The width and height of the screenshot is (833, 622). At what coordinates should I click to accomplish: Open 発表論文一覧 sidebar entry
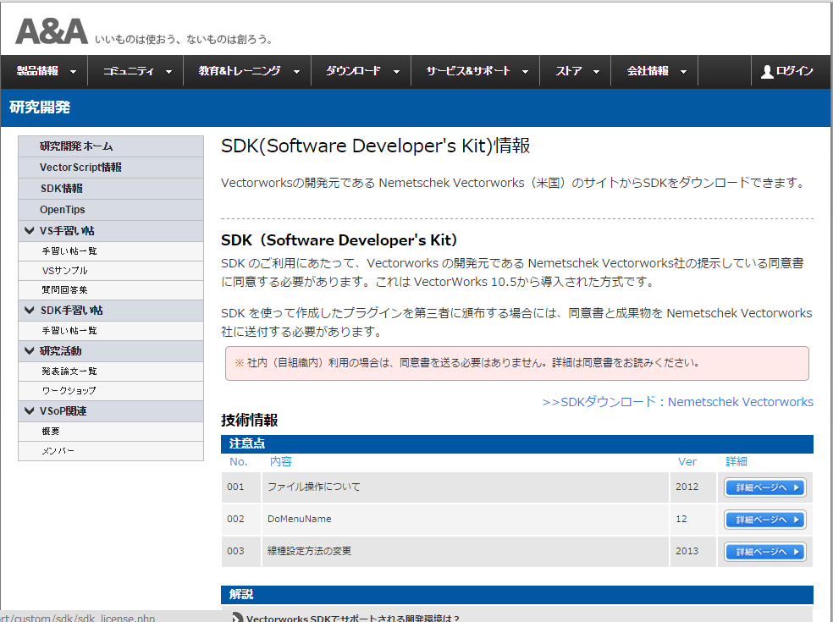[111, 372]
